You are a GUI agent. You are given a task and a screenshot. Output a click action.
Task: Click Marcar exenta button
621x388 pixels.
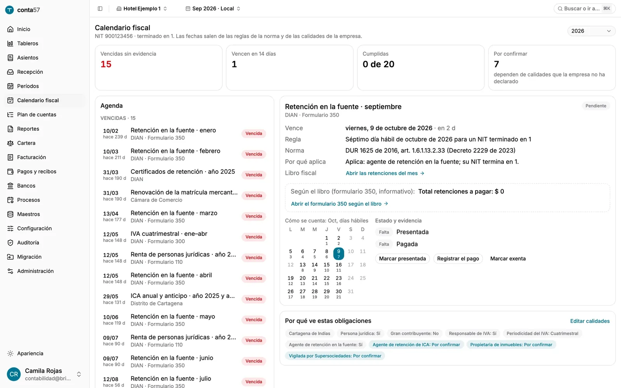(x=508, y=259)
